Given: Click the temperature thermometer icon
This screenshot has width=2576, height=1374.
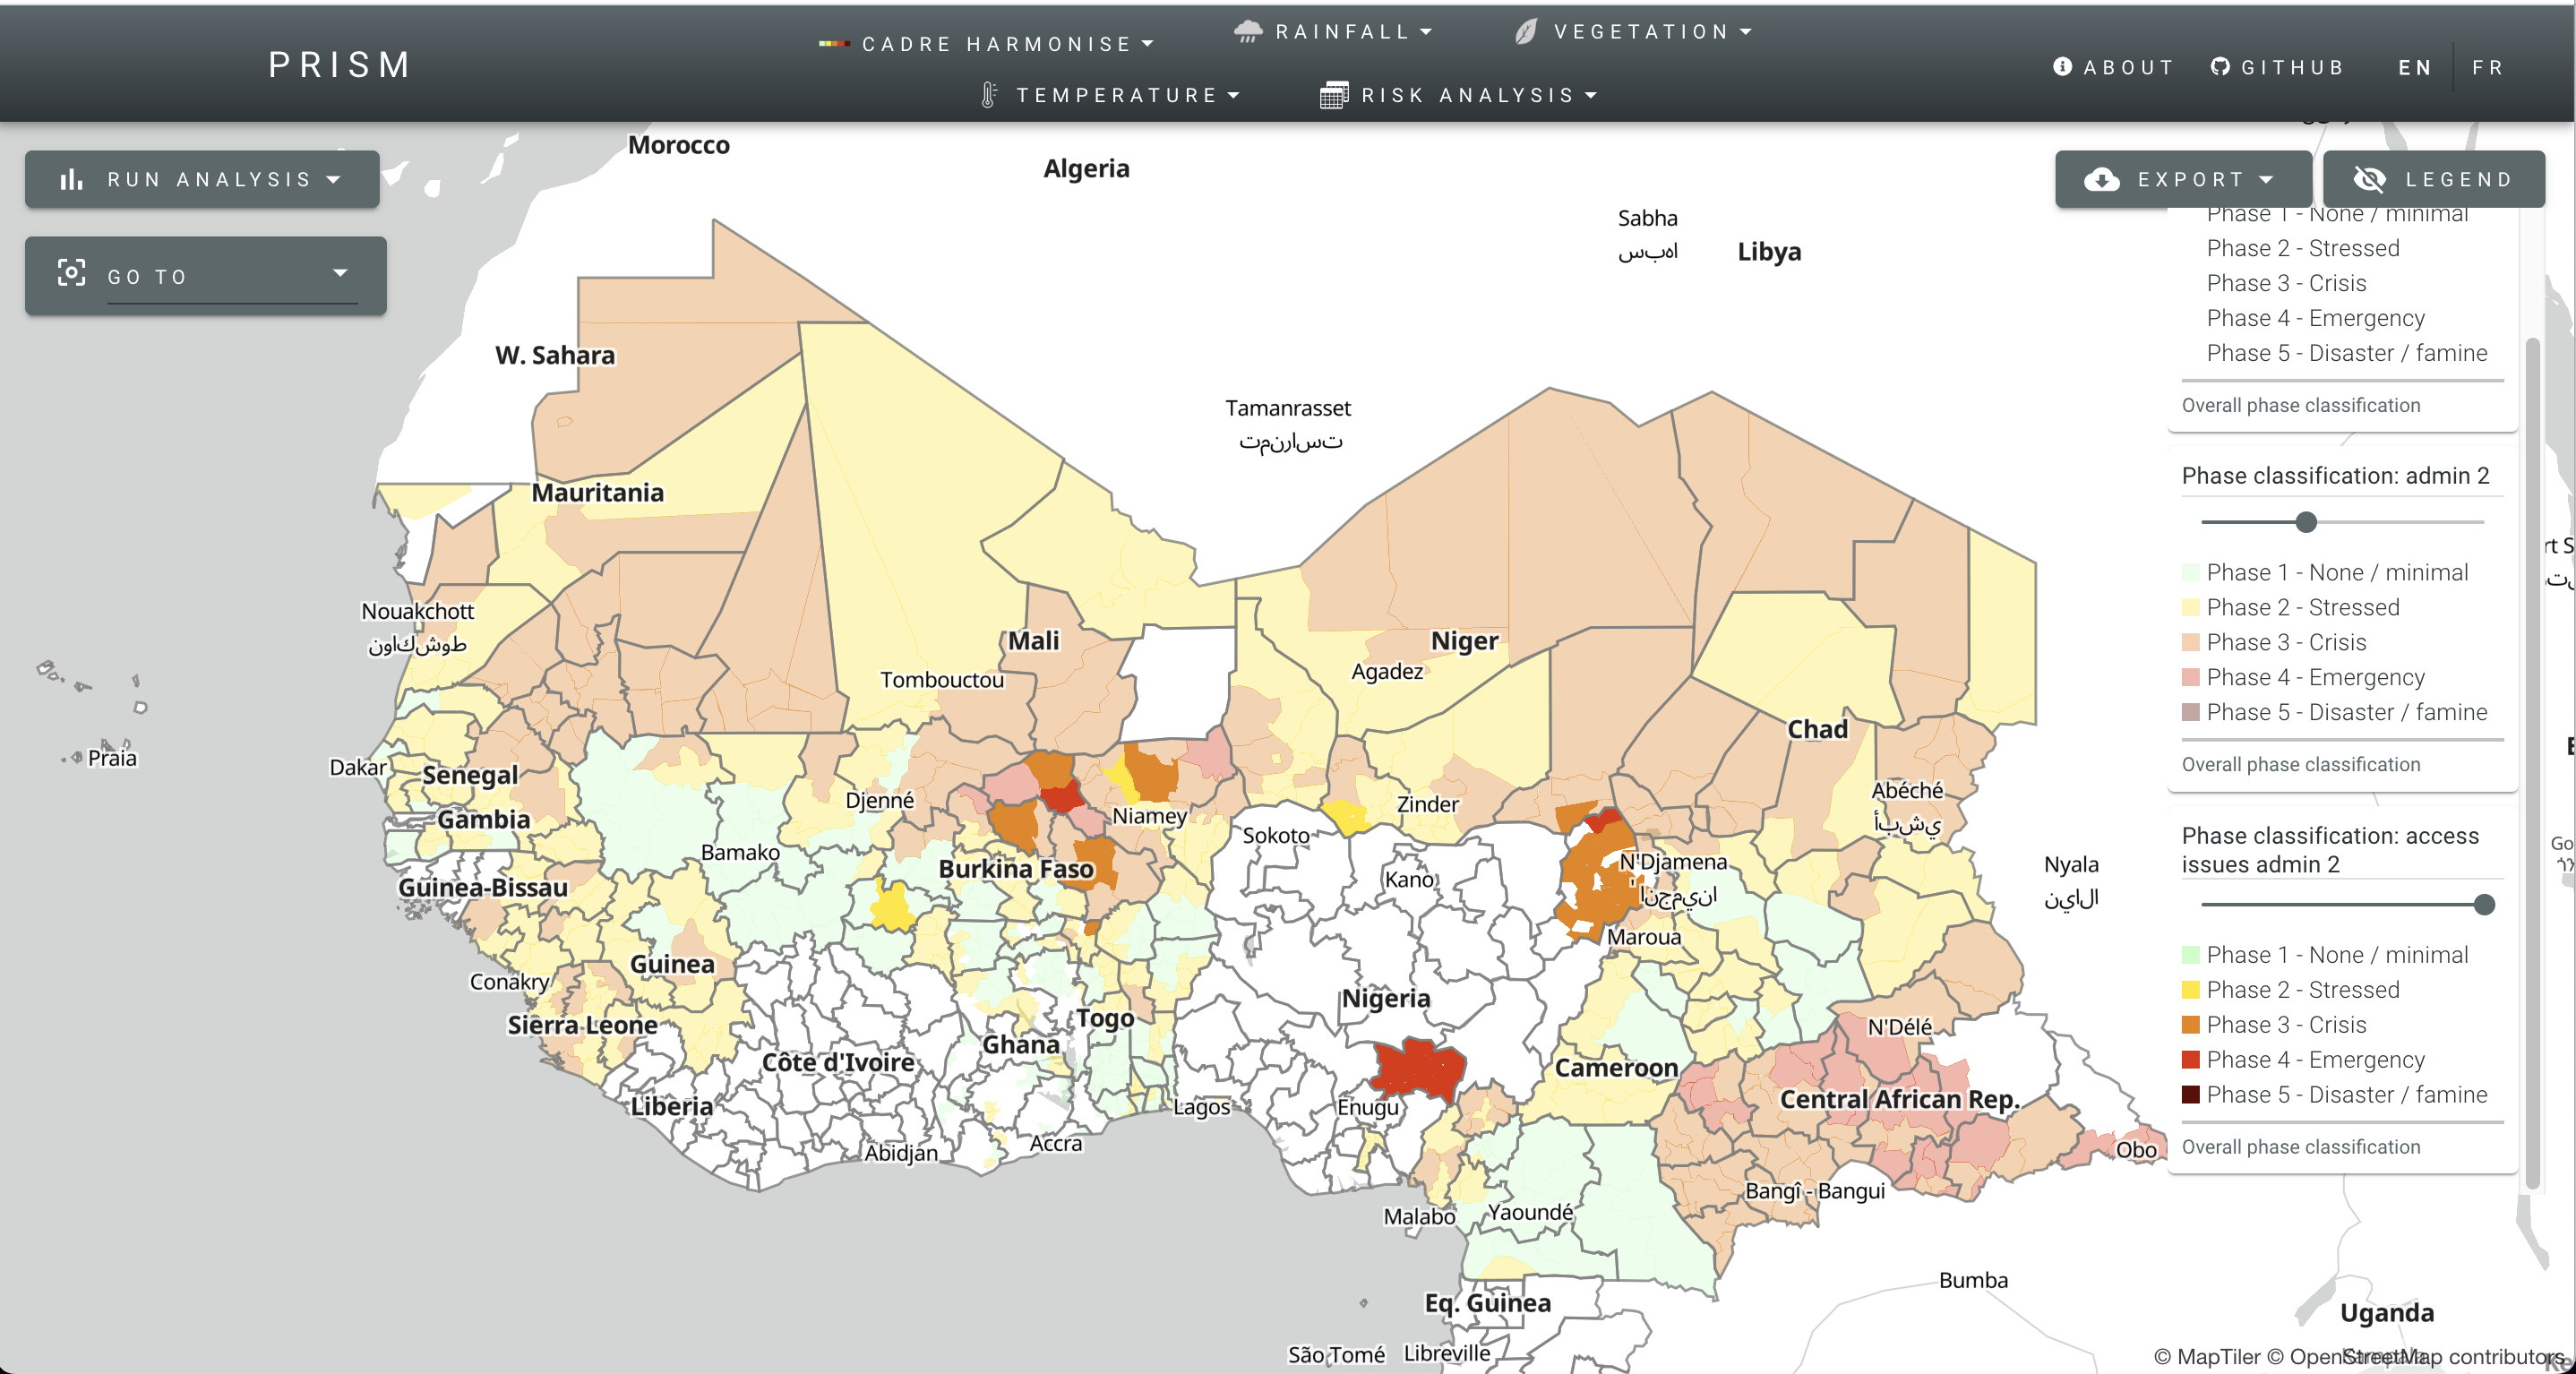Looking at the screenshot, I should (x=988, y=95).
